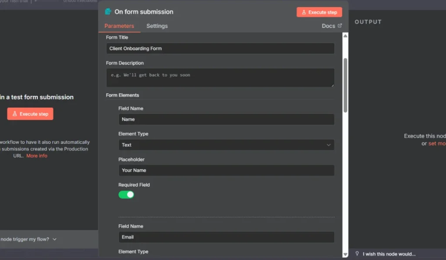Click the Form Description resize handle
This screenshot has width=446, height=260.
tap(332, 85)
